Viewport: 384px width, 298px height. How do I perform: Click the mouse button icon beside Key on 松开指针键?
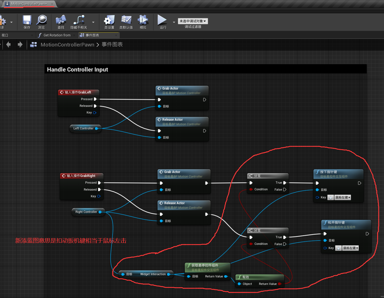coord(338,248)
